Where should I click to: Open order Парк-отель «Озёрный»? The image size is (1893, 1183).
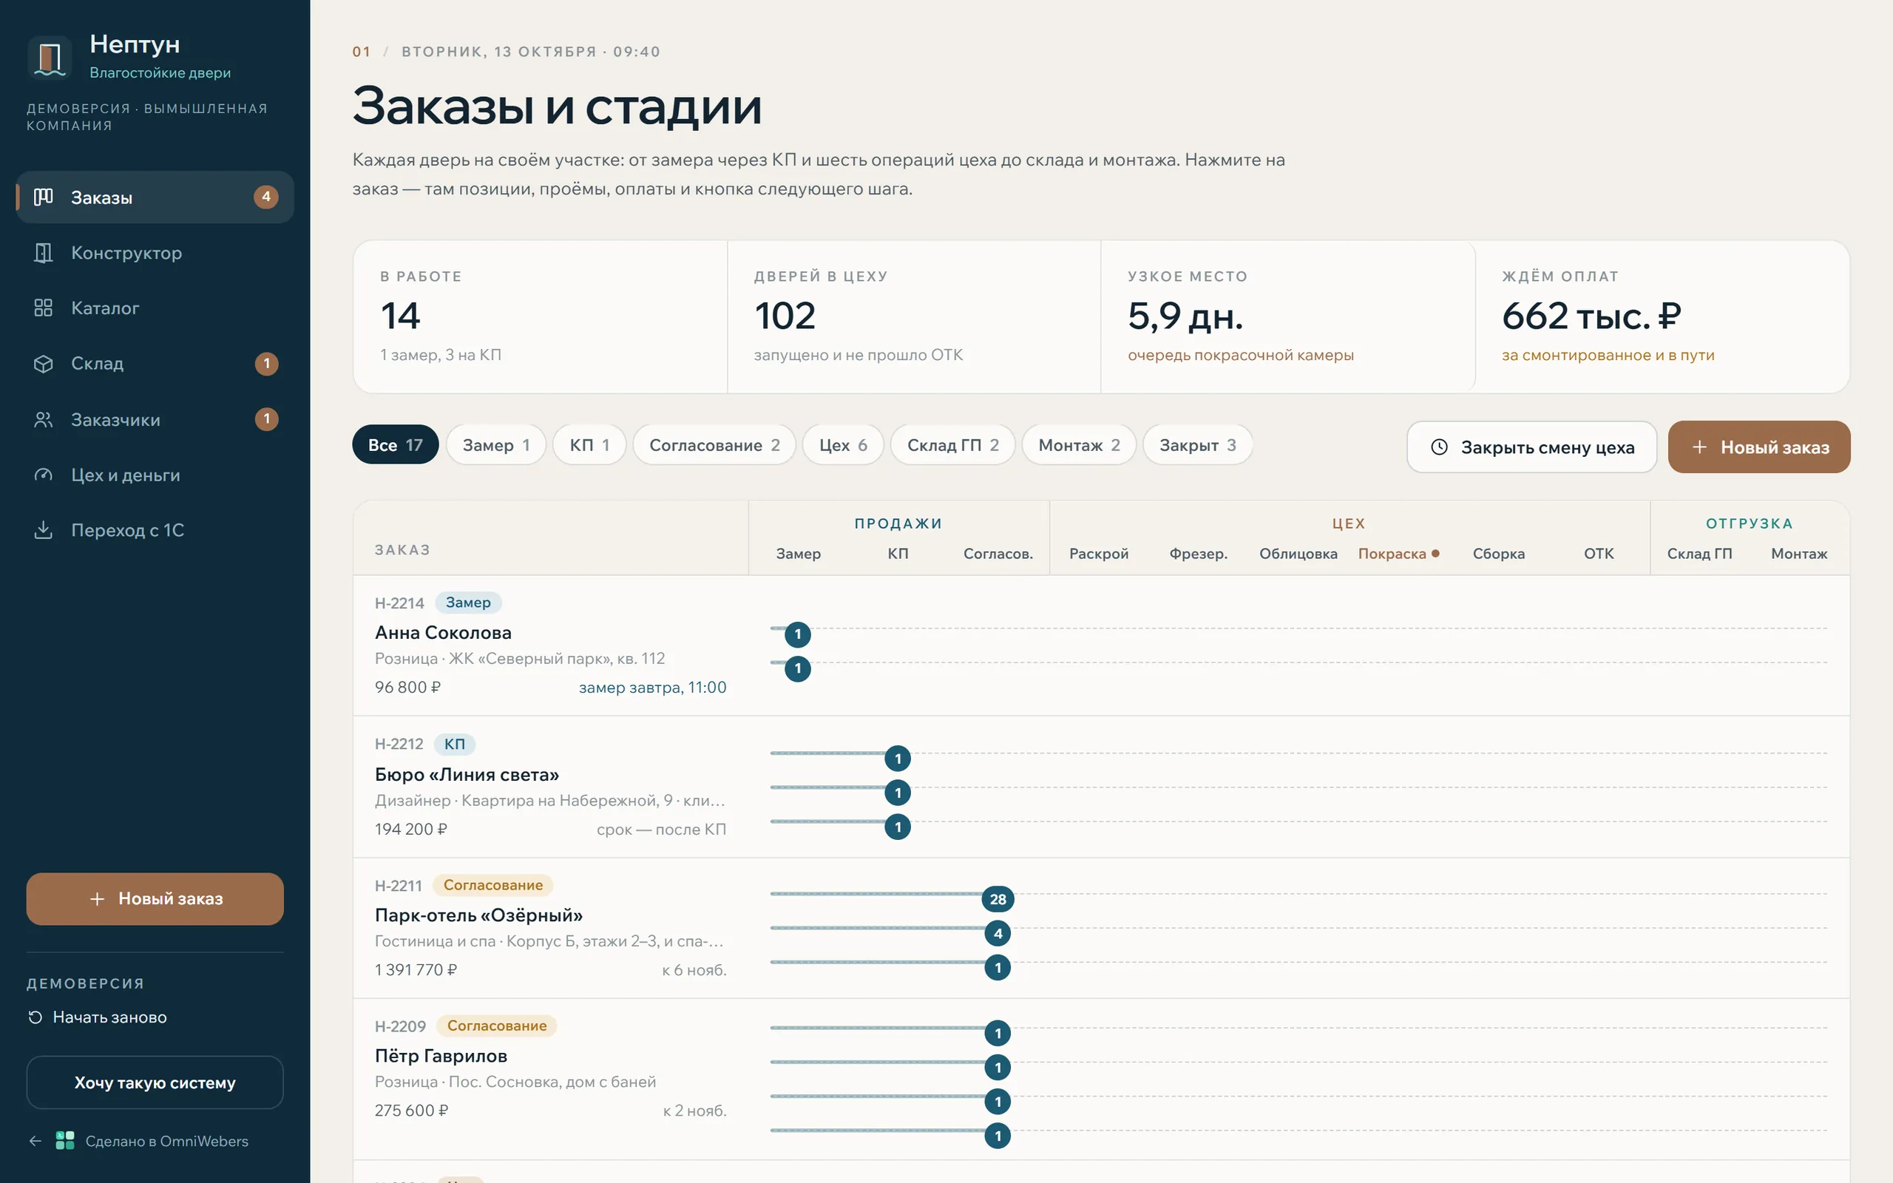[478, 915]
